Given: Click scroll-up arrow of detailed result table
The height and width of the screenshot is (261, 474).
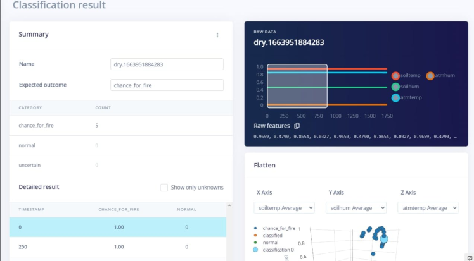Looking at the screenshot, I should click(x=229, y=205).
